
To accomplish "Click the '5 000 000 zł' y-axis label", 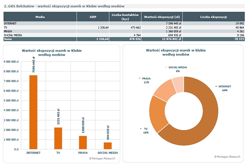I will (x=11, y=100).
